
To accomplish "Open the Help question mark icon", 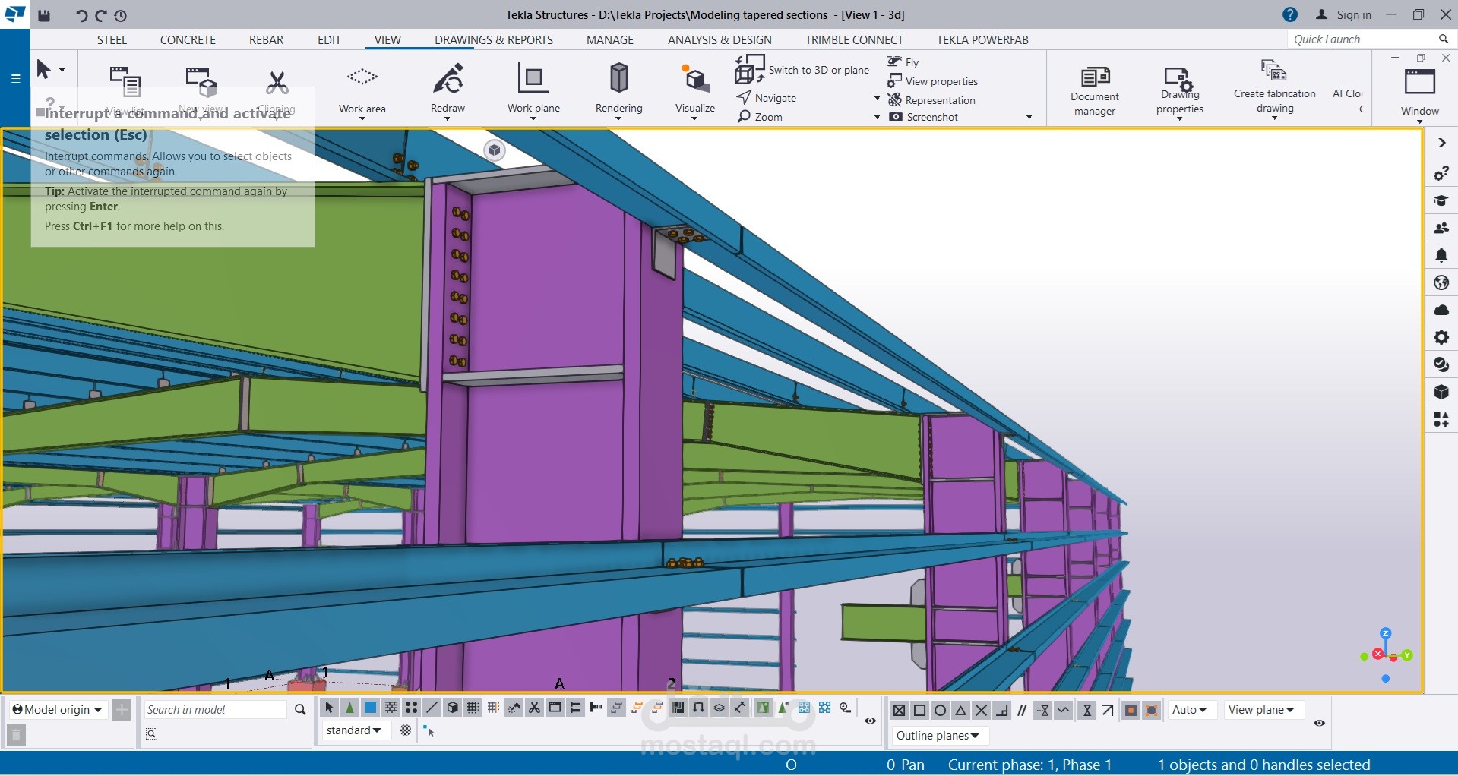I will (x=1290, y=15).
